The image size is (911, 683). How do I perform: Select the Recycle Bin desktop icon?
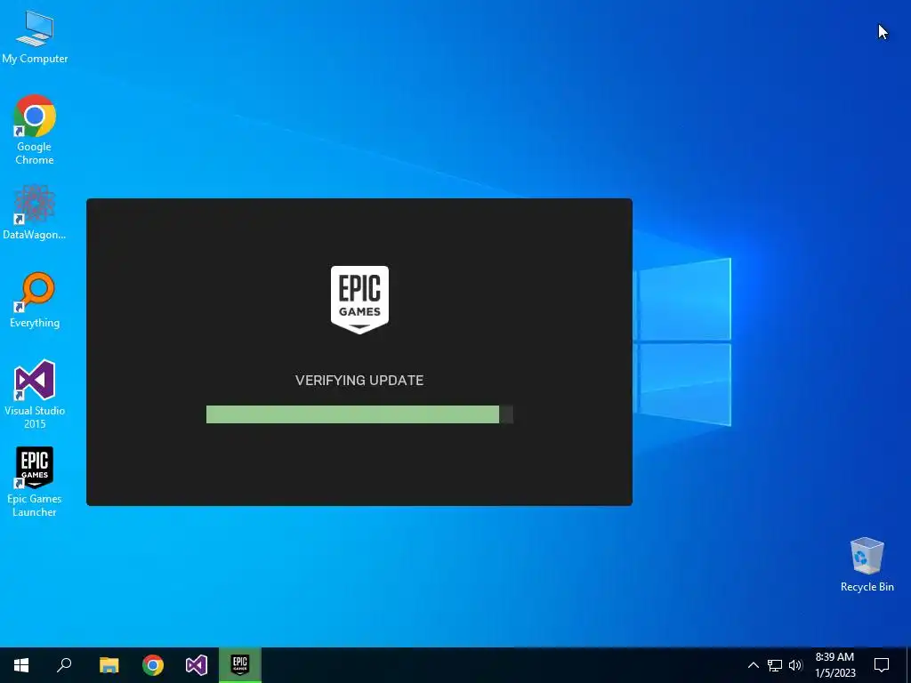[867, 565]
